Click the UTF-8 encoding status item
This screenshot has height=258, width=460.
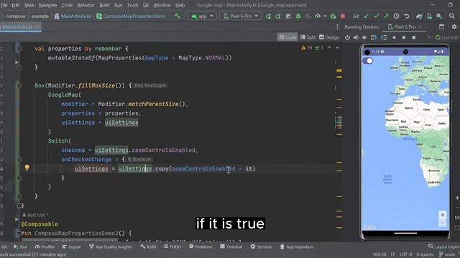(406, 254)
